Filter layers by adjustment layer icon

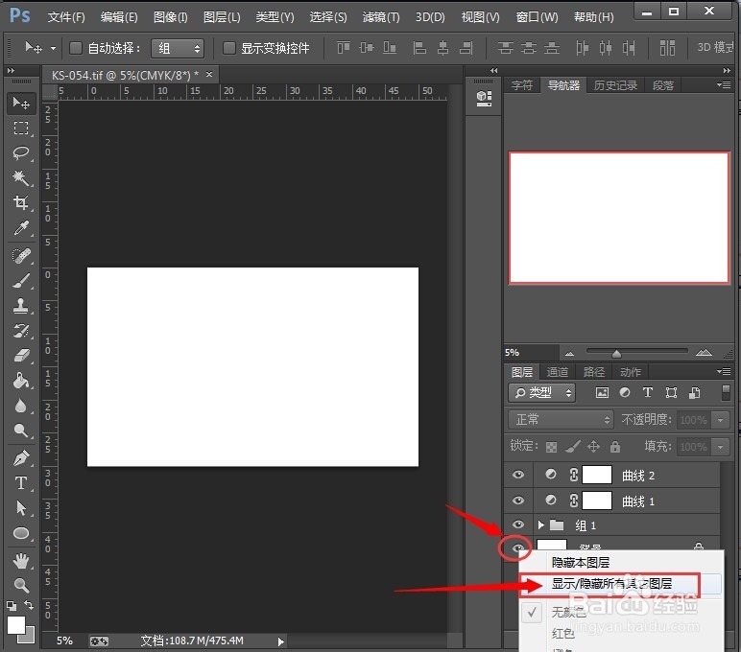pyautogui.click(x=625, y=393)
